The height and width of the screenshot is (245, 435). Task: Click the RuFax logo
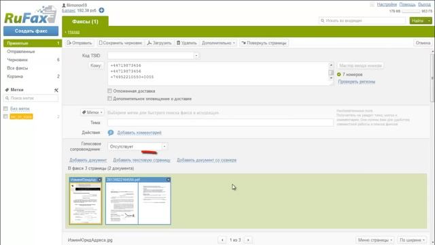(x=30, y=15)
